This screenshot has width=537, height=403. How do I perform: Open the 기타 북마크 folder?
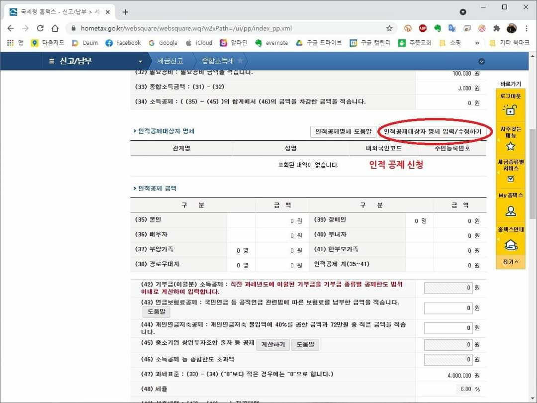pyautogui.click(x=510, y=43)
